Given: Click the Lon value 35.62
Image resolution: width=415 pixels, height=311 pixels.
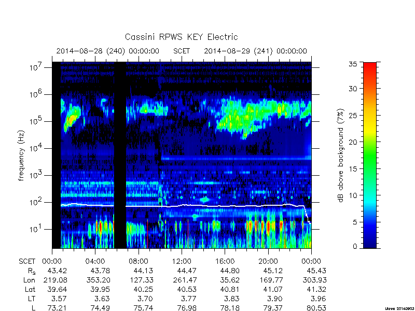Looking at the screenshot, I should tap(230, 280).
